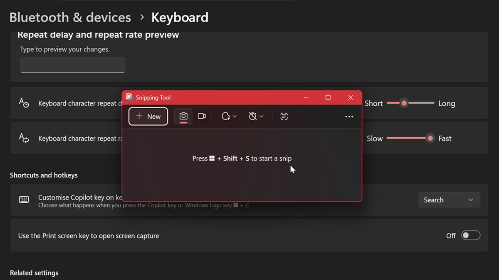Click the 'Repeat delay and repeat rate preview' heading

click(x=98, y=35)
